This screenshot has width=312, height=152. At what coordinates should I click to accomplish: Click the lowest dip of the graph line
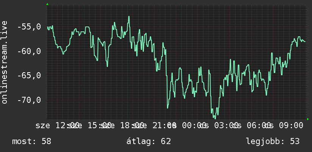click(215, 119)
